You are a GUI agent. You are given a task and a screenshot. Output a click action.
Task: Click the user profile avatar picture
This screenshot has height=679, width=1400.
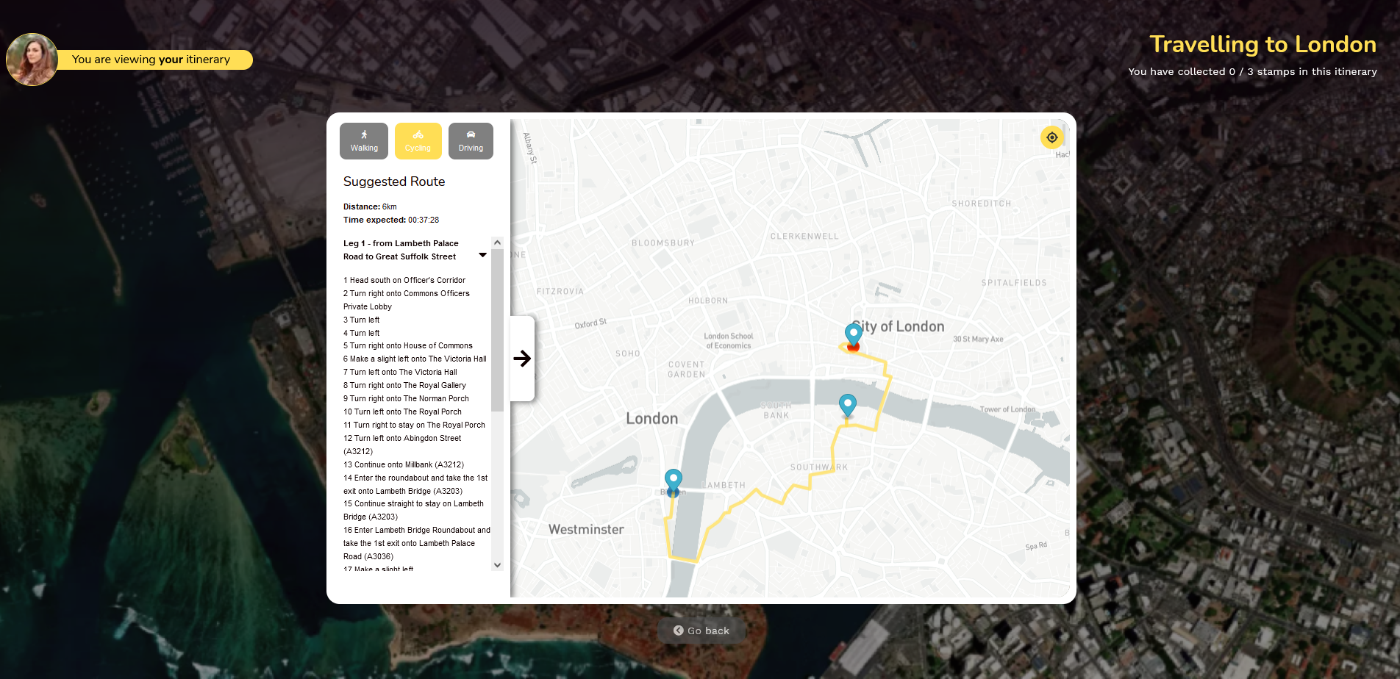tap(32, 60)
